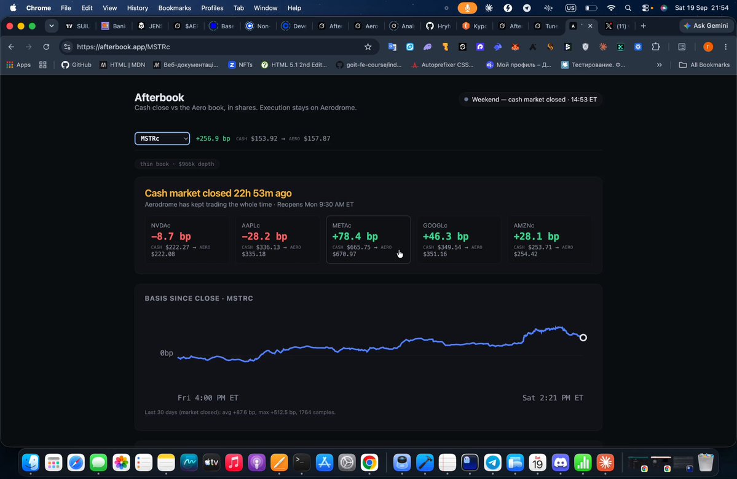This screenshot has height=479, width=737.
Task: Launch Discord from the dock
Action: coord(560,463)
